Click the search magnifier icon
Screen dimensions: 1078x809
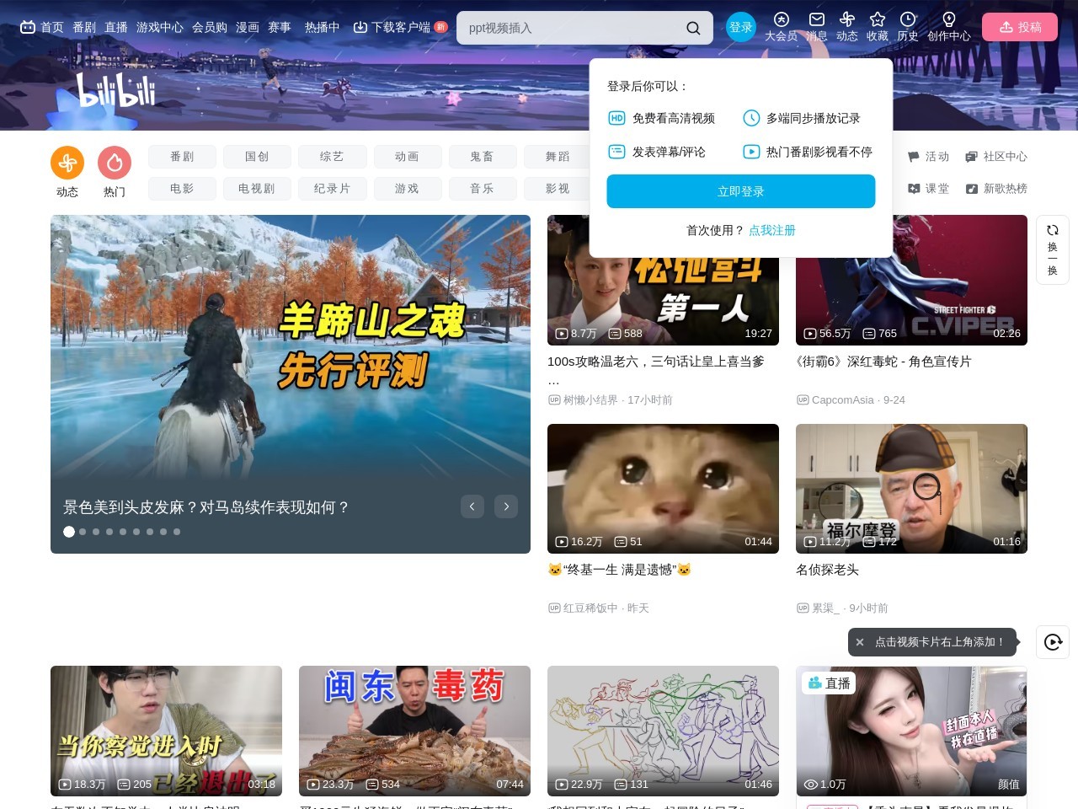[x=693, y=28]
